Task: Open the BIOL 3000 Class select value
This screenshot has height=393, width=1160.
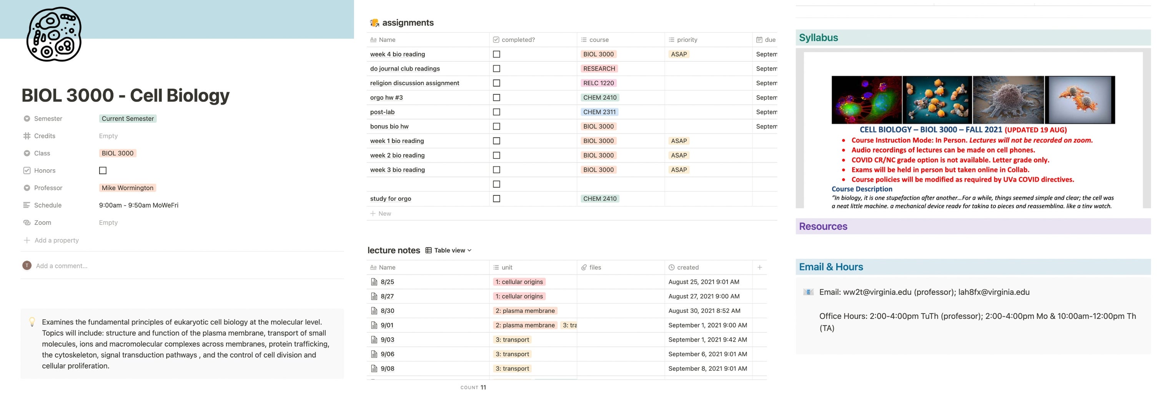Action: tap(118, 154)
